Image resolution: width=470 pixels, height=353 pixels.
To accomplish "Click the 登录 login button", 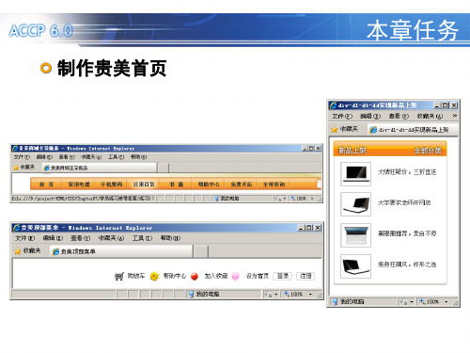I will click(283, 276).
